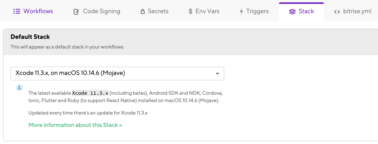
Task: Click the Code Signing pencil icon
Action: click(76, 12)
